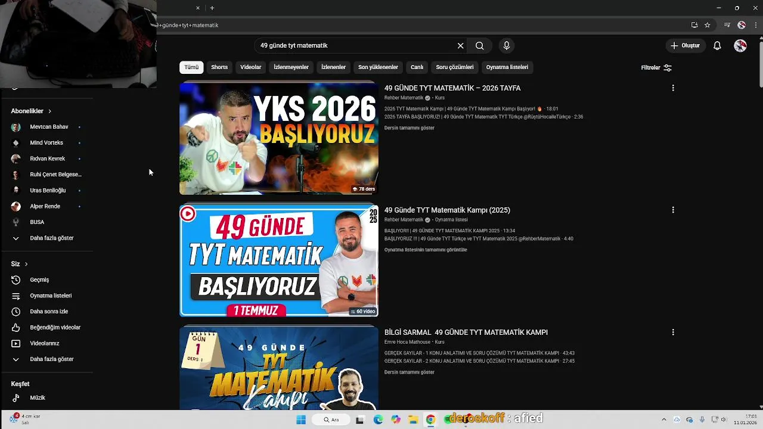763x429 pixels.
Task: Select the Videolar filter chip
Action: pos(251,67)
